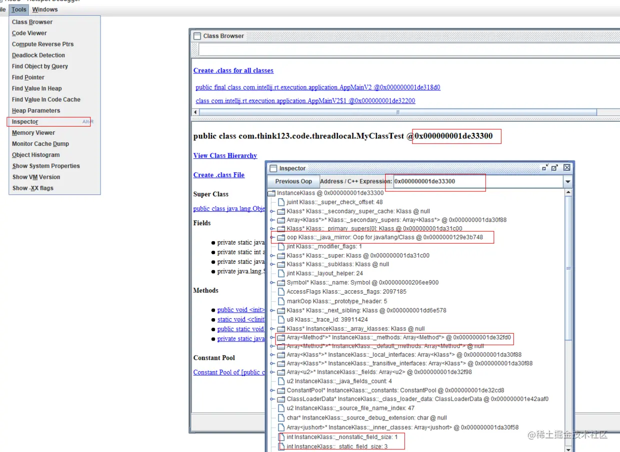
Task: Select Compute Reverse Ptrs entry
Action: tap(54, 44)
